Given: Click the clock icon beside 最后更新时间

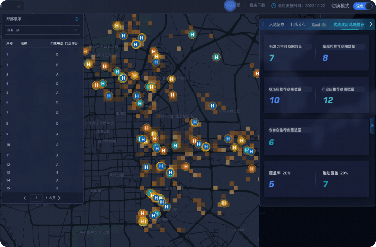Looking at the screenshot, I should [274, 6].
